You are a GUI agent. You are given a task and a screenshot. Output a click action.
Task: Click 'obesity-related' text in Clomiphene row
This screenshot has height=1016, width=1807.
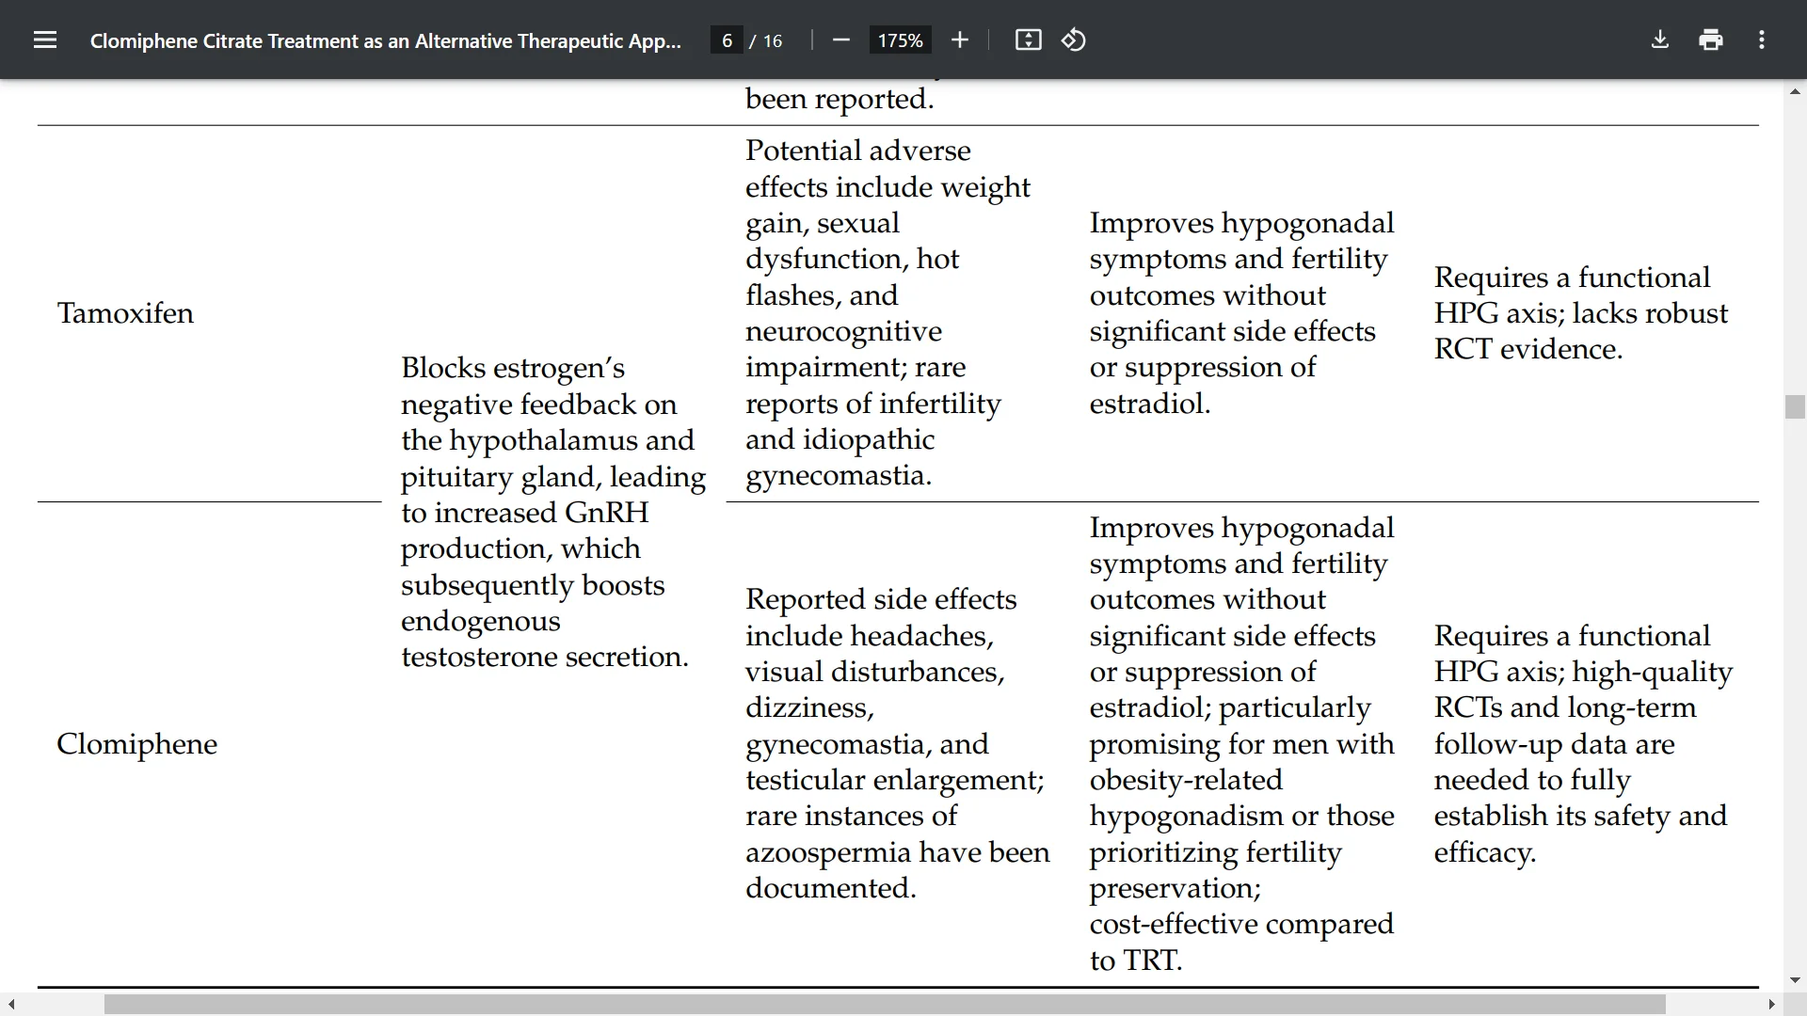coord(1186,780)
